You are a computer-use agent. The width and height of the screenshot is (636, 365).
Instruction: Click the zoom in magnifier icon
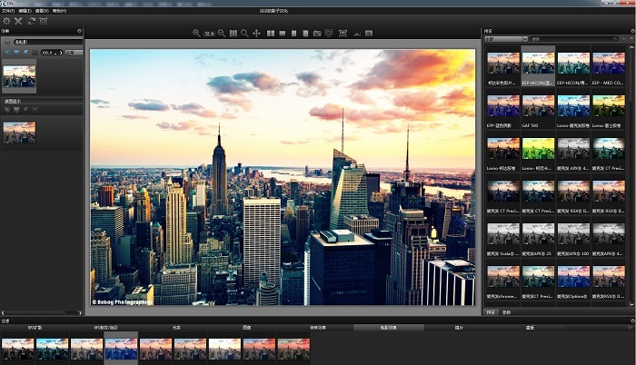[x=197, y=34]
